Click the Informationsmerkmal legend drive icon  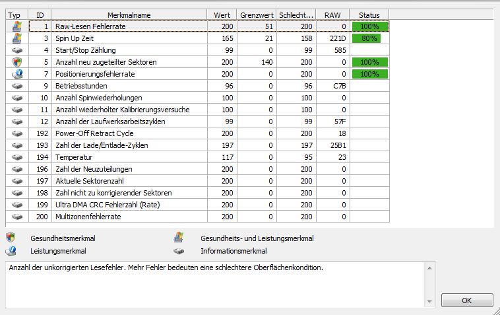[179, 251]
